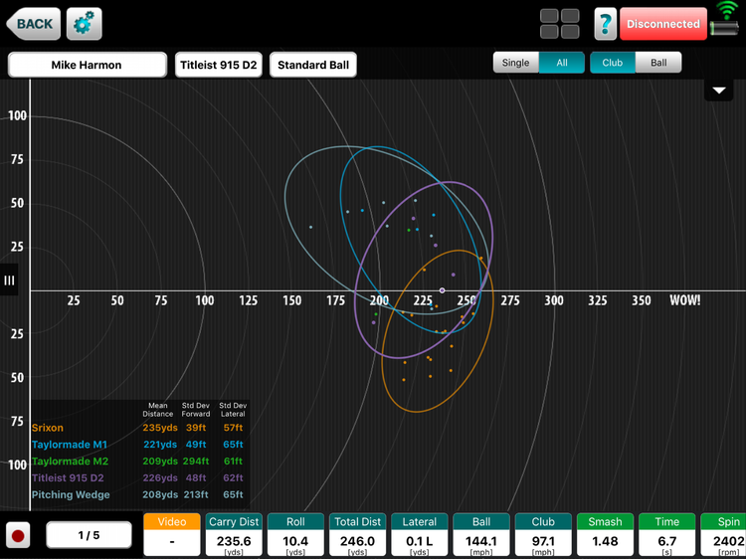Click the four-square grid layout icon

[560, 24]
